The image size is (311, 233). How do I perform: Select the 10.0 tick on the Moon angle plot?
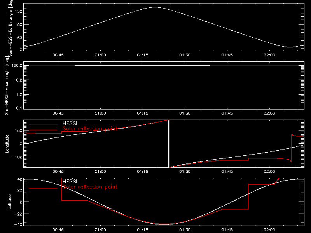(x=18, y=80)
